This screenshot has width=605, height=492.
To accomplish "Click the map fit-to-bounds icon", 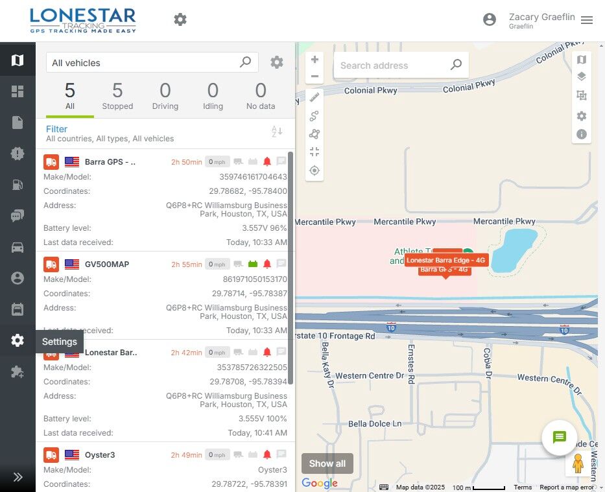I will pos(314,152).
